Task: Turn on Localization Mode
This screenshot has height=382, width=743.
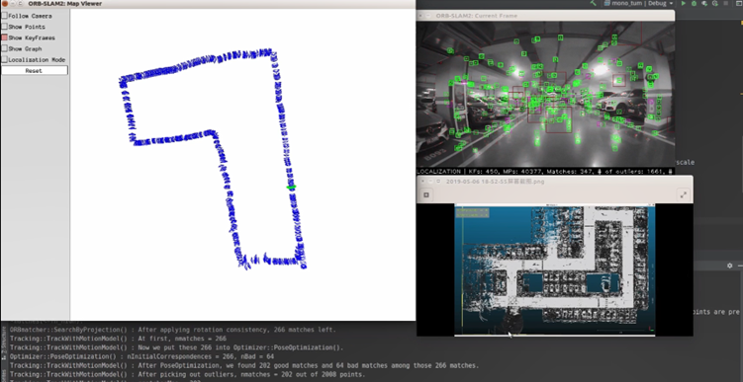Action: point(4,59)
